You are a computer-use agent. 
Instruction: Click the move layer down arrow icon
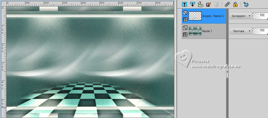tap(192, 4)
